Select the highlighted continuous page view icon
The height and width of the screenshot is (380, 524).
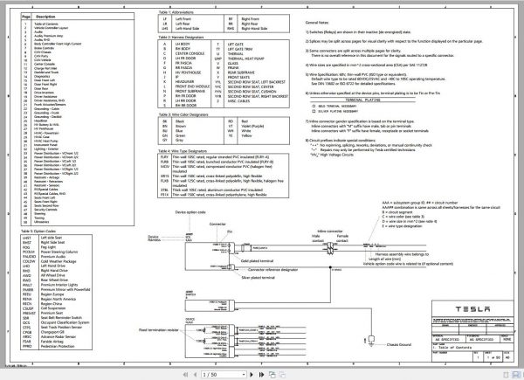(x=516, y=375)
